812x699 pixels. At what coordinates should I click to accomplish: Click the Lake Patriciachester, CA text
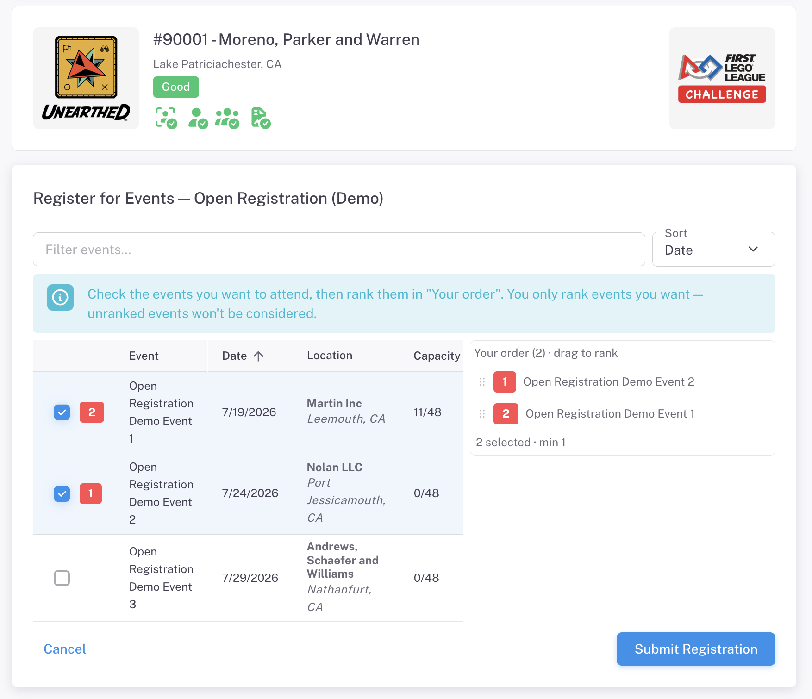[217, 64]
